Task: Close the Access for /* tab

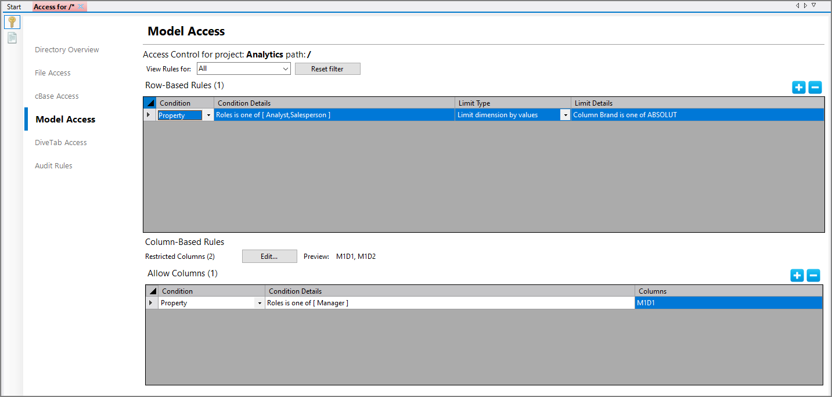Action: (x=81, y=7)
